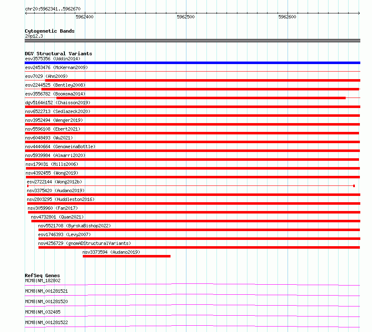The width and height of the screenshot is (372, 332).
Task: Click the DGV Structural Variants track title
Action: [x=59, y=54]
